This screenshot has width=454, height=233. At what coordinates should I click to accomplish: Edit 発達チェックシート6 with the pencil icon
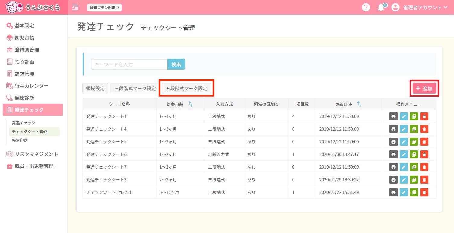[404, 154]
